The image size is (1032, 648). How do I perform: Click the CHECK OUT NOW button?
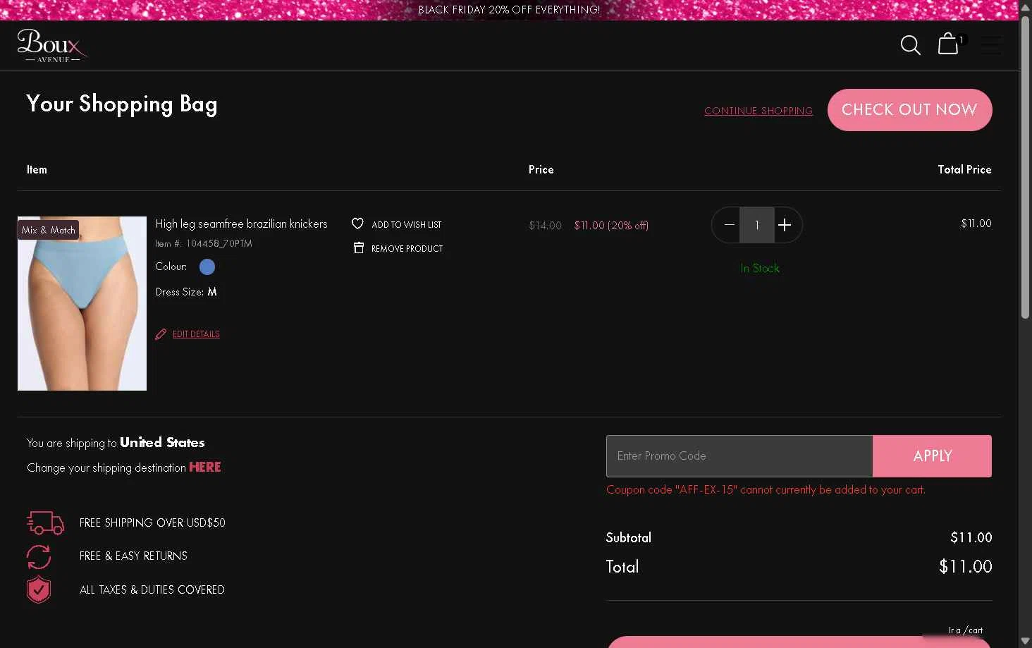(x=909, y=110)
